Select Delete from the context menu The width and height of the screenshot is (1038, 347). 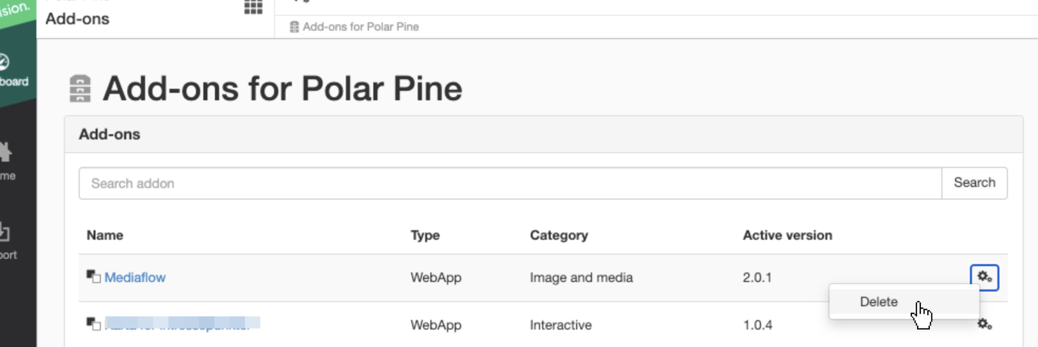point(879,302)
